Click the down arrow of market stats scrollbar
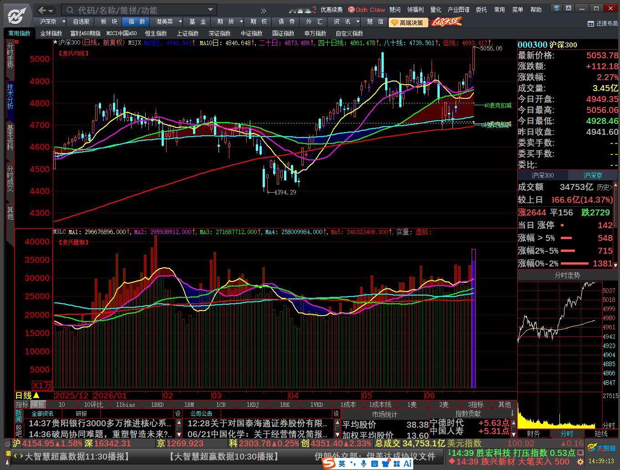The height and width of the screenshot is (470, 620). point(615,265)
